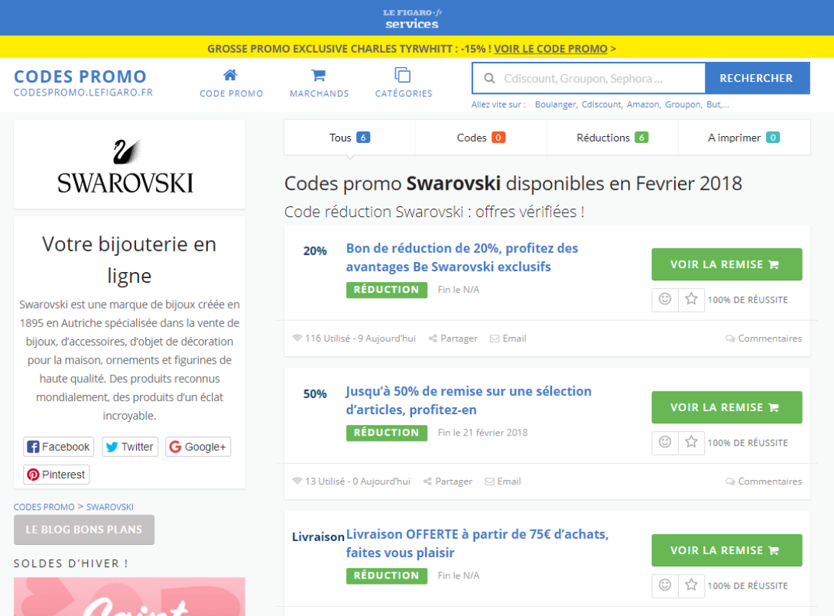Go to Groupon quick link
This screenshot has width=834, height=616.
pyautogui.click(x=683, y=105)
